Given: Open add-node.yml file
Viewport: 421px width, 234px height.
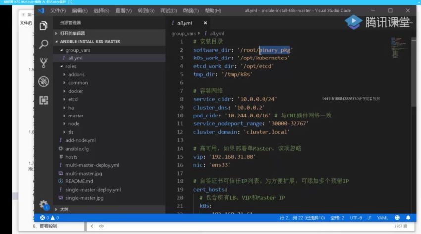Looking at the screenshot, I should pos(109,140).
